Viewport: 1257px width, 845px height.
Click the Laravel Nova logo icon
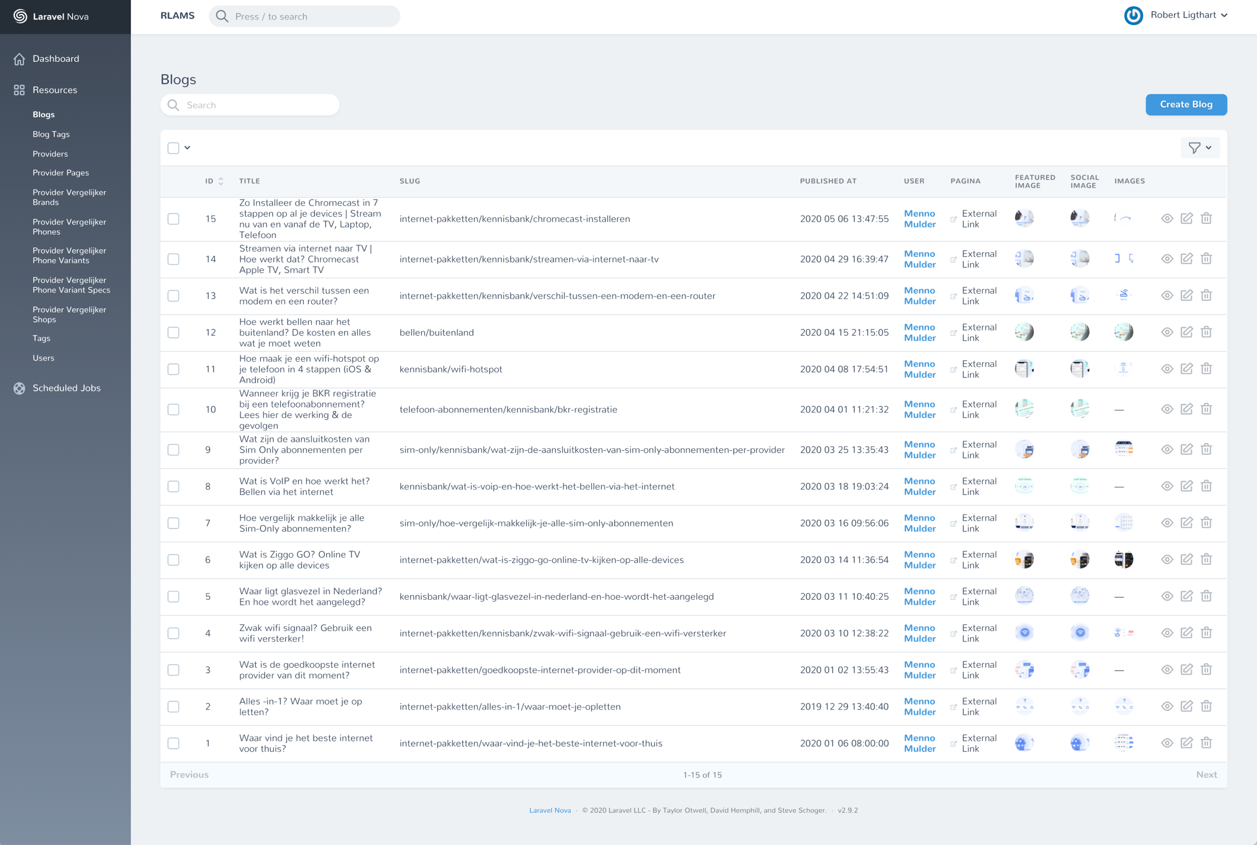(x=20, y=16)
